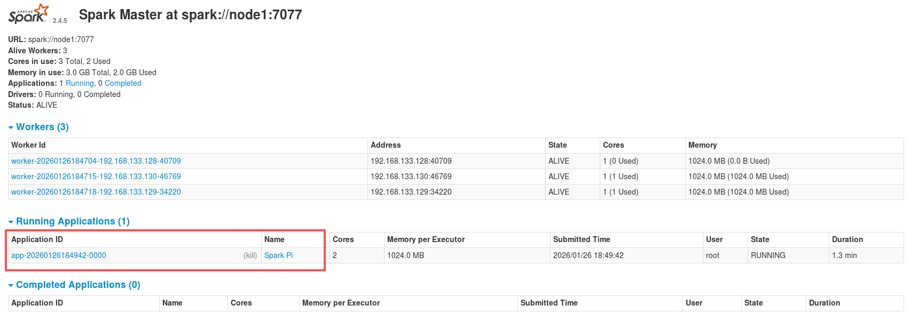The image size is (910, 321).
Task: Open the Spark Pi application name link
Action: pos(278,255)
